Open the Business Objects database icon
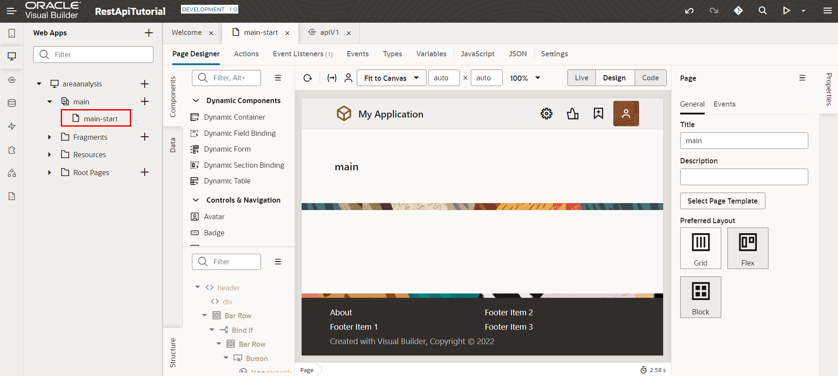The image size is (838, 376). (x=12, y=103)
